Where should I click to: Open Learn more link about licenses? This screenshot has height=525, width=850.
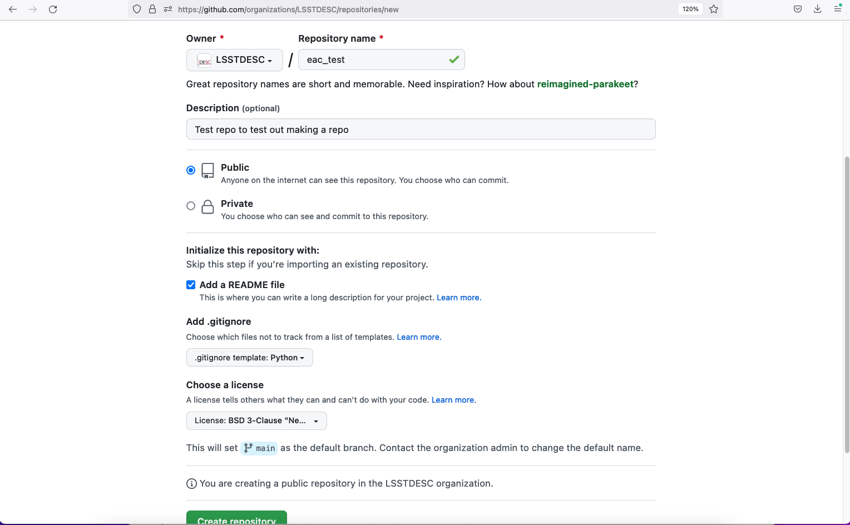(454, 400)
